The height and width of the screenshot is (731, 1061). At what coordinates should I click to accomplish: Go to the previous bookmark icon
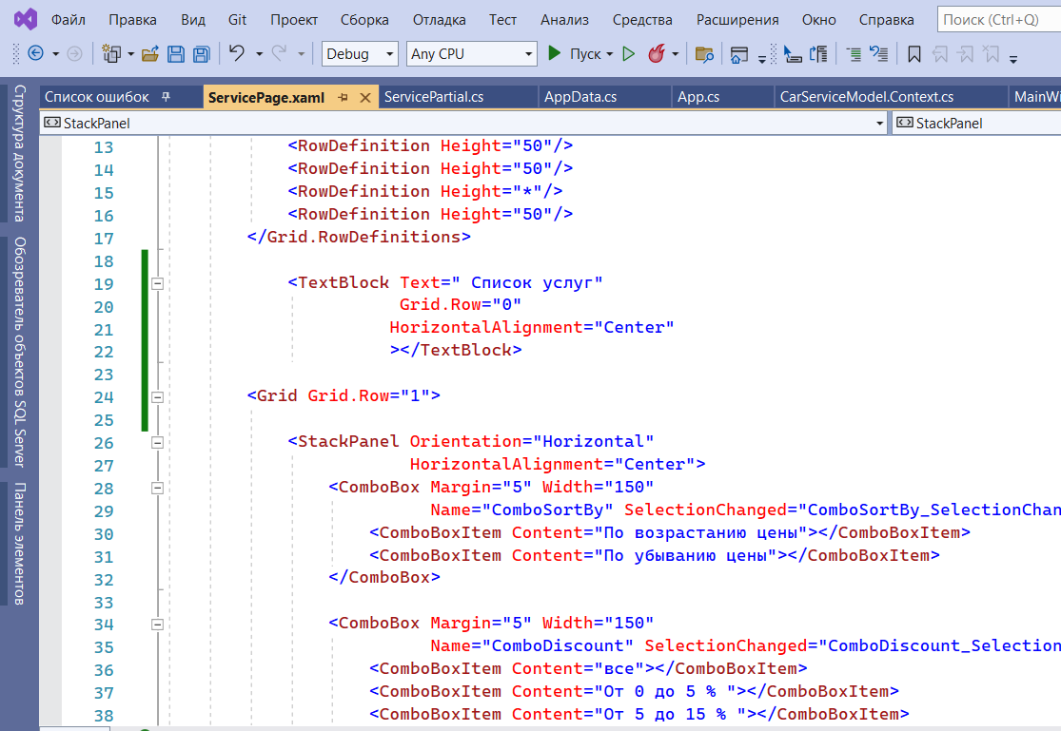[940, 54]
